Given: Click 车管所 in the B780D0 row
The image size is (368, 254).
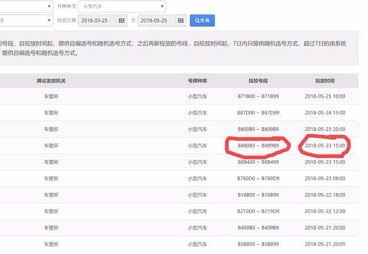Looking at the screenshot, I should tap(51, 178).
